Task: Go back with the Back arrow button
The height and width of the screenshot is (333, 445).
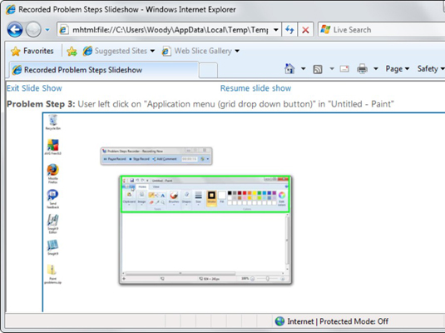Action: (x=15, y=29)
